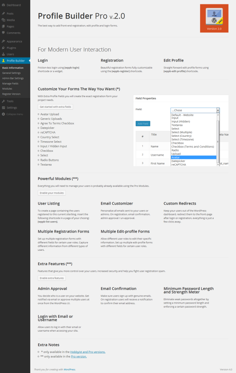The height and width of the screenshot is (373, 236).
Task: Click the WordPress footer link
Action: coord(70,369)
